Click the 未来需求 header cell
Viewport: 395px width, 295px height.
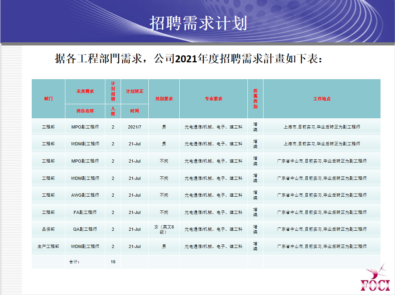click(x=85, y=91)
